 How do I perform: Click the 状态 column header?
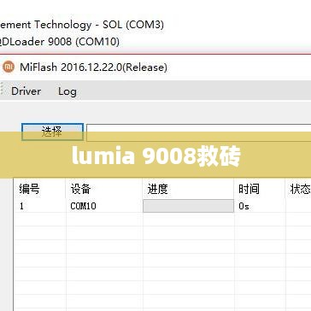300,189
